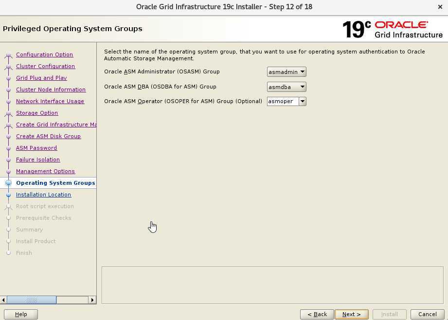Open the OSASM group dropdown showing asmadmin
Image resolution: width=448 pixels, height=320 pixels.
point(287,71)
